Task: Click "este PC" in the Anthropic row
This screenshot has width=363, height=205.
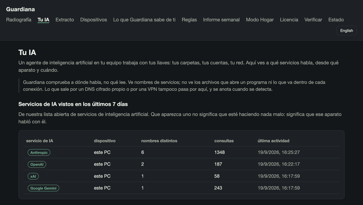Action: tap(102, 152)
